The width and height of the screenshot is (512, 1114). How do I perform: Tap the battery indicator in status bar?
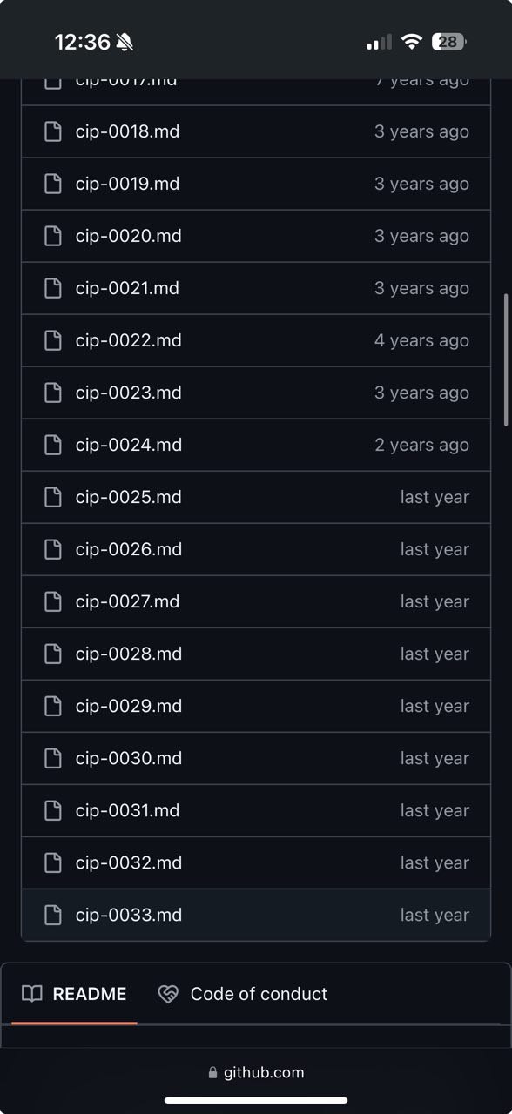449,42
